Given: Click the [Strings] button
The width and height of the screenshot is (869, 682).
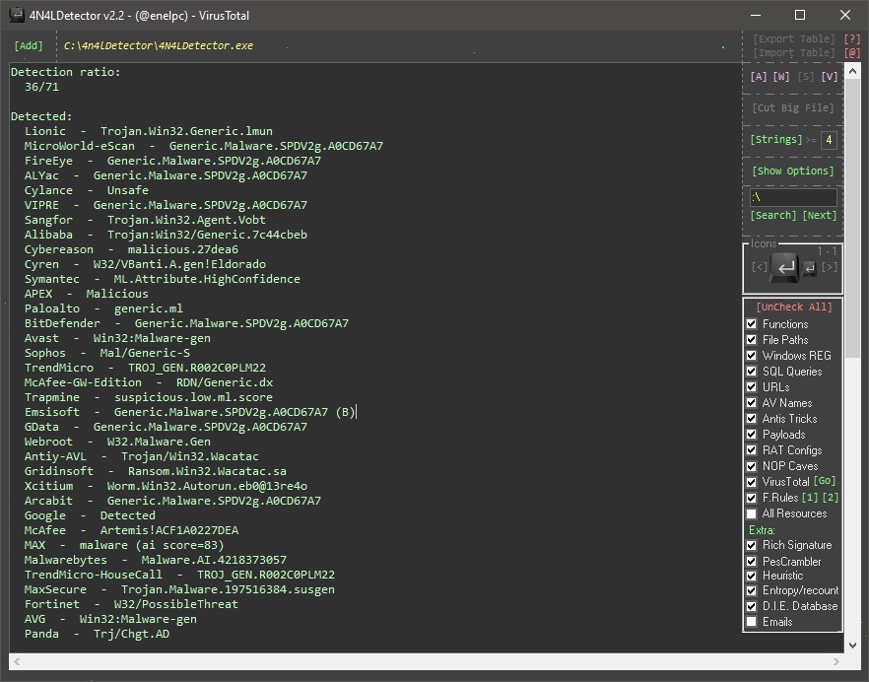Looking at the screenshot, I should [776, 139].
